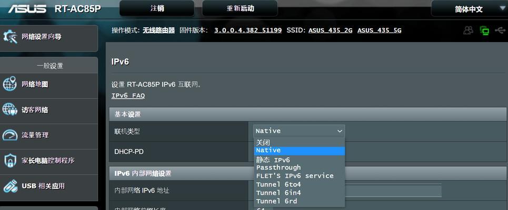The image size is (508, 210).
Task: Click firmware version 3.0.0.4.382_51199 link
Action: (x=248, y=30)
